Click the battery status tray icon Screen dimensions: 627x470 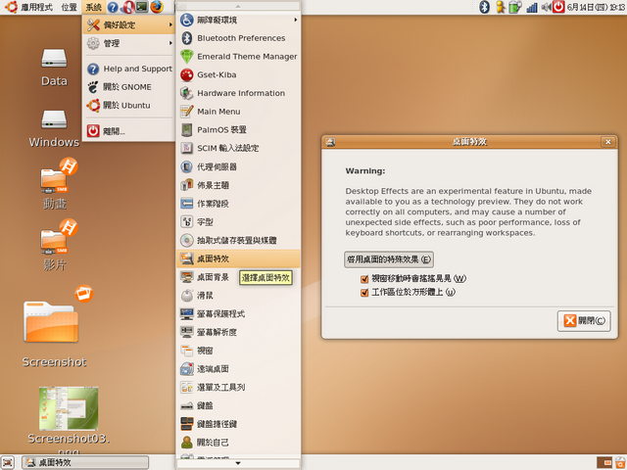pos(515,7)
